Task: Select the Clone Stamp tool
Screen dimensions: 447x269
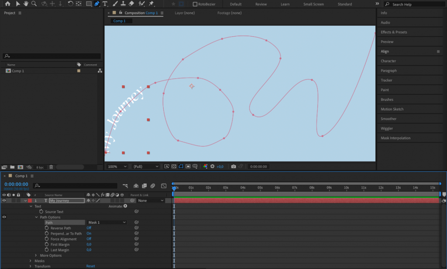Action: click(x=123, y=4)
